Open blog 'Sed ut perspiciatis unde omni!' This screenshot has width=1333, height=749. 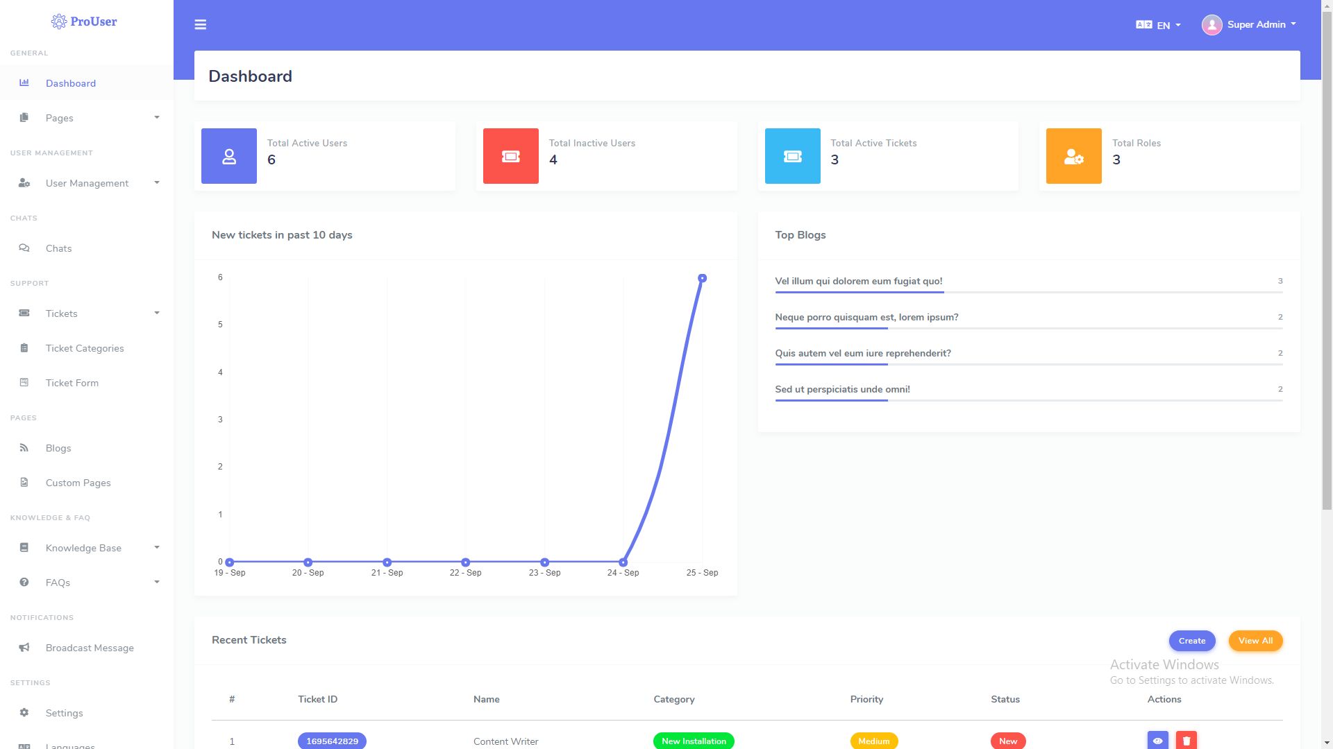[x=842, y=389]
